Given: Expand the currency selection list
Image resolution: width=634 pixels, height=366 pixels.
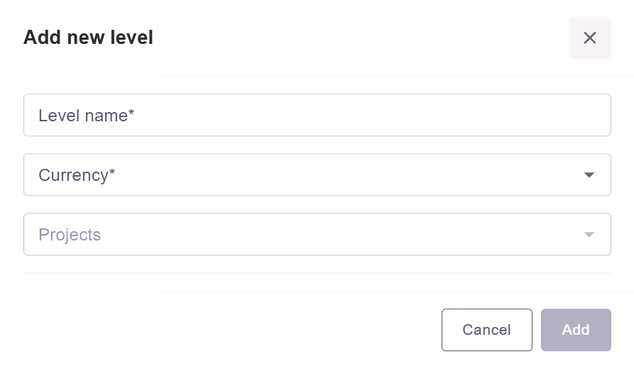Looking at the screenshot, I should 317,174.
